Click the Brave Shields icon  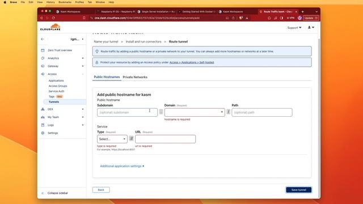tap(241, 18)
